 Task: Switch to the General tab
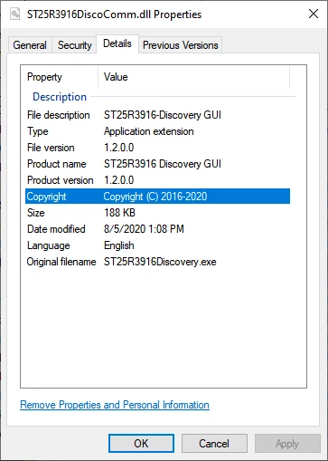(x=30, y=45)
